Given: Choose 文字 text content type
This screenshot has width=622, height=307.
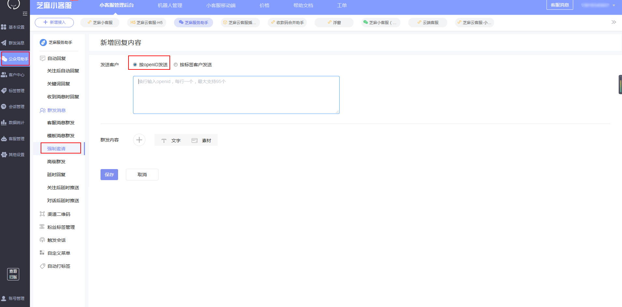Looking at the screenshot, I should [171, 141].
